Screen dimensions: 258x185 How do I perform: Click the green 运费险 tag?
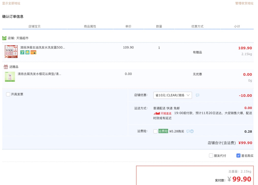coord(163,131)
